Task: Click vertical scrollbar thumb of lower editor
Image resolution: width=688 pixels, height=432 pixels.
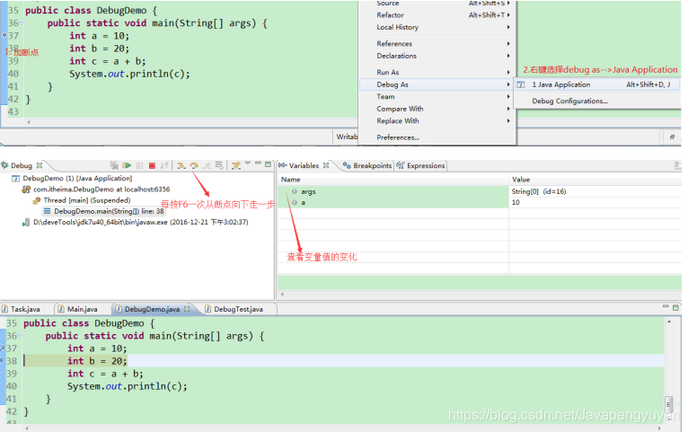Action: [669, 402]
